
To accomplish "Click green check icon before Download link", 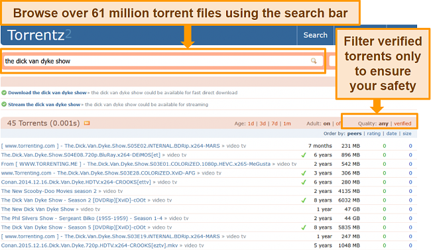I will (x=4, y=93).
